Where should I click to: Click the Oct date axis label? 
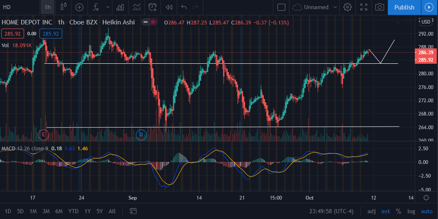pyautogui.click(x=309, y=198)
